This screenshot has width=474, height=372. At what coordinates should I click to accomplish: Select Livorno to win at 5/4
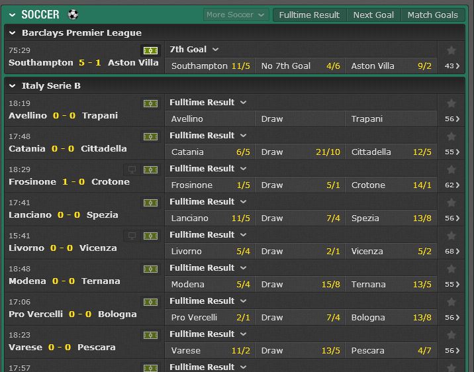[211, 251]
